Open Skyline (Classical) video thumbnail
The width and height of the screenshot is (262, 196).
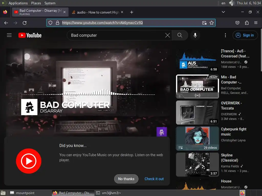[197, 165]
